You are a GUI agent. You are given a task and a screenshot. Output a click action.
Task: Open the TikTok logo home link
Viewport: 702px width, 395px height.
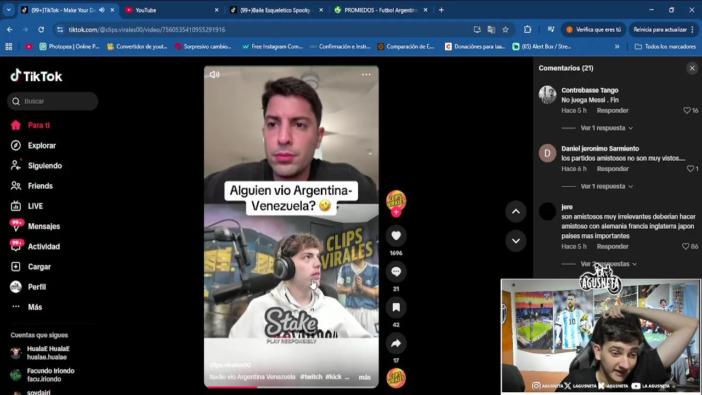[36, 76]
